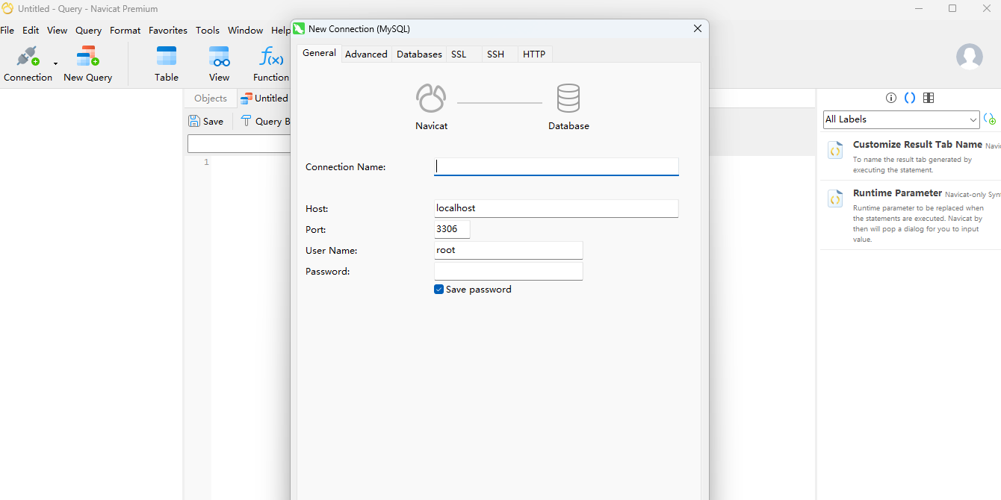This screenshot has height=500, width=1001.
Task: Open the Format menu
Action: click(x=125, y=31)
